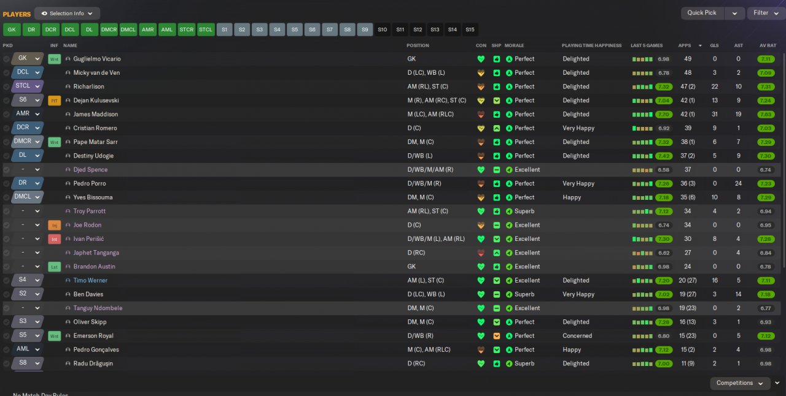Click the player profile icon beside Richarlison
Viewport: 786px width, 396px height.
pos(68,87)
